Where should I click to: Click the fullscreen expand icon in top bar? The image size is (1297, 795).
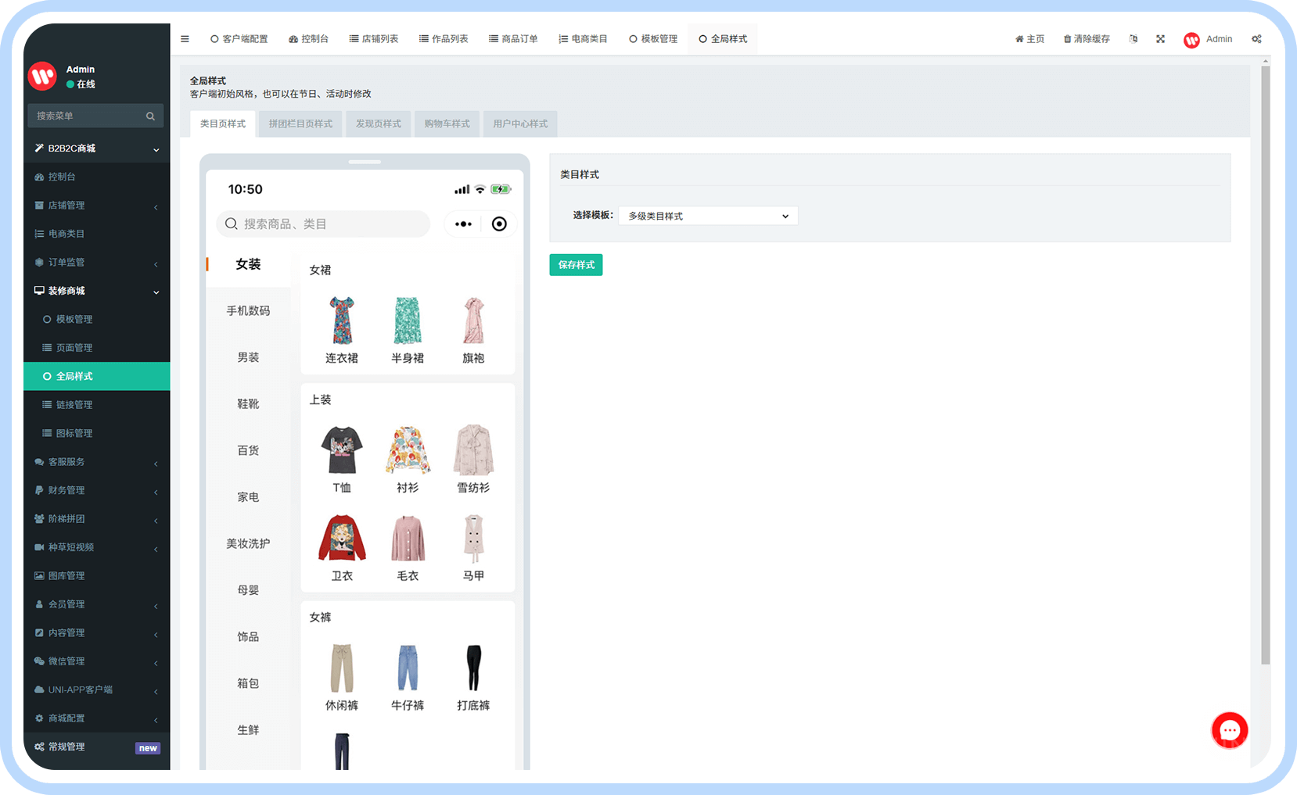1160,39
